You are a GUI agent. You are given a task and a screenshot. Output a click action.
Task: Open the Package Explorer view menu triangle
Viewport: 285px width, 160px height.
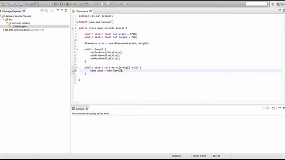57,10
